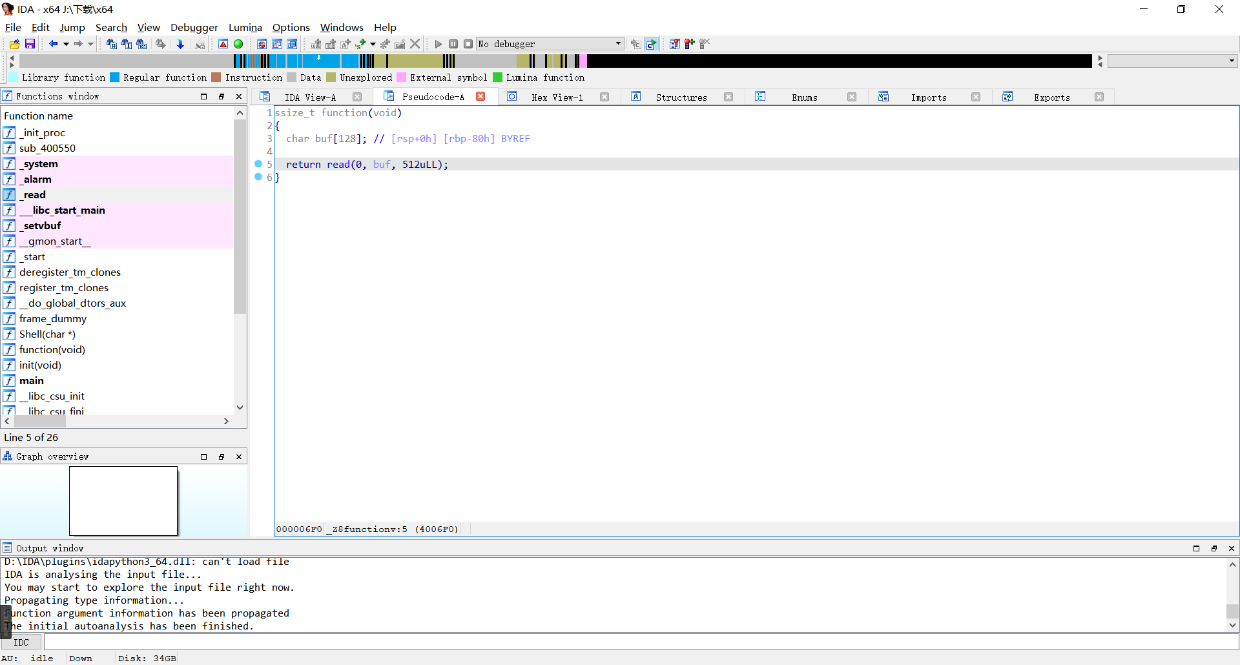Toggle the breakpoint dot on line 6
This screenshot has height=665, width=1240.
(x=258, y=177)
